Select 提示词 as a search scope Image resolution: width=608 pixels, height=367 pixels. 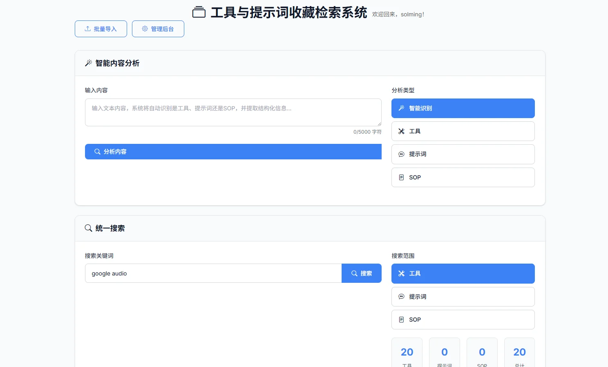click(x=463, y=297)
